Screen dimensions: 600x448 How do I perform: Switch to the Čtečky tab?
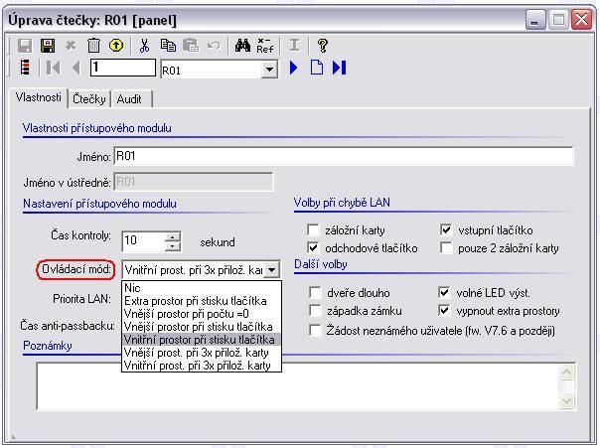[88, 99]
